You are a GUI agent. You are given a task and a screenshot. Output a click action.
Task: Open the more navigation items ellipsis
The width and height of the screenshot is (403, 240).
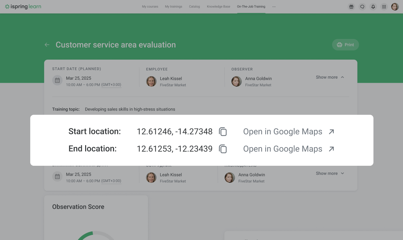[x=274, y=7]
